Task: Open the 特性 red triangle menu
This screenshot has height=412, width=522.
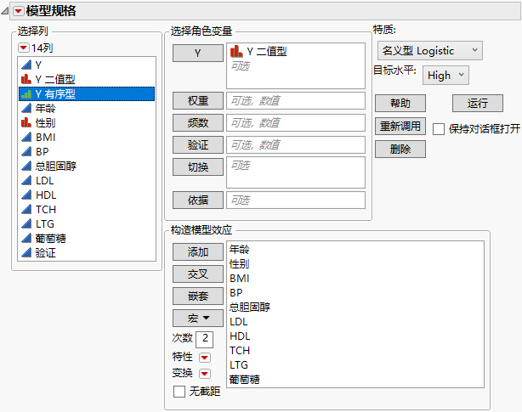Action: pyautogui.click(x=204, y=358)
